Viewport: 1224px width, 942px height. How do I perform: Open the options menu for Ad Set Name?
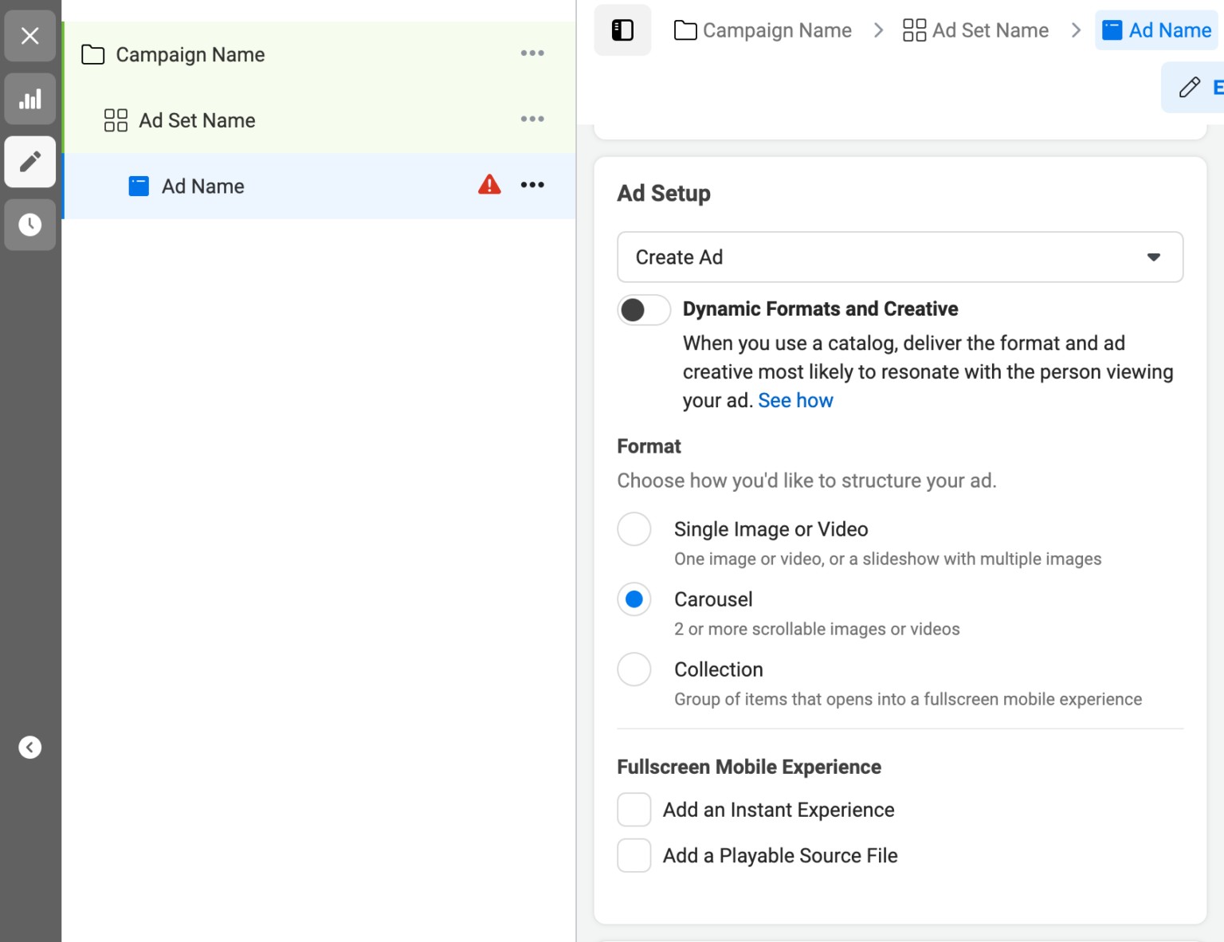pos(532,119)
